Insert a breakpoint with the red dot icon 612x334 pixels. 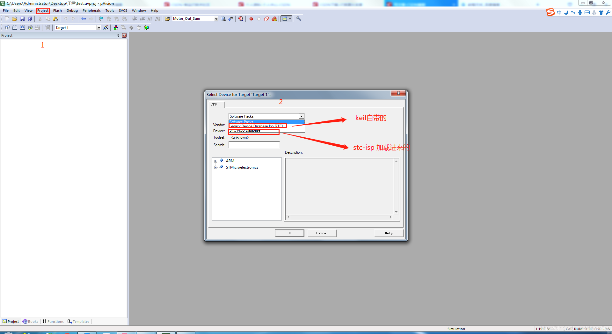(251, 19)
